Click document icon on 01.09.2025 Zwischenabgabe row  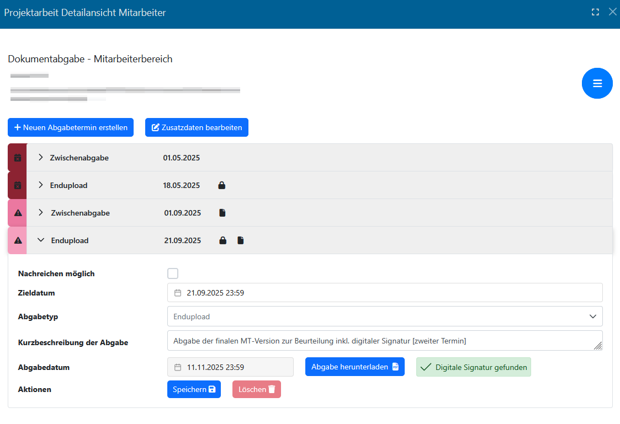tap(222, 213)
